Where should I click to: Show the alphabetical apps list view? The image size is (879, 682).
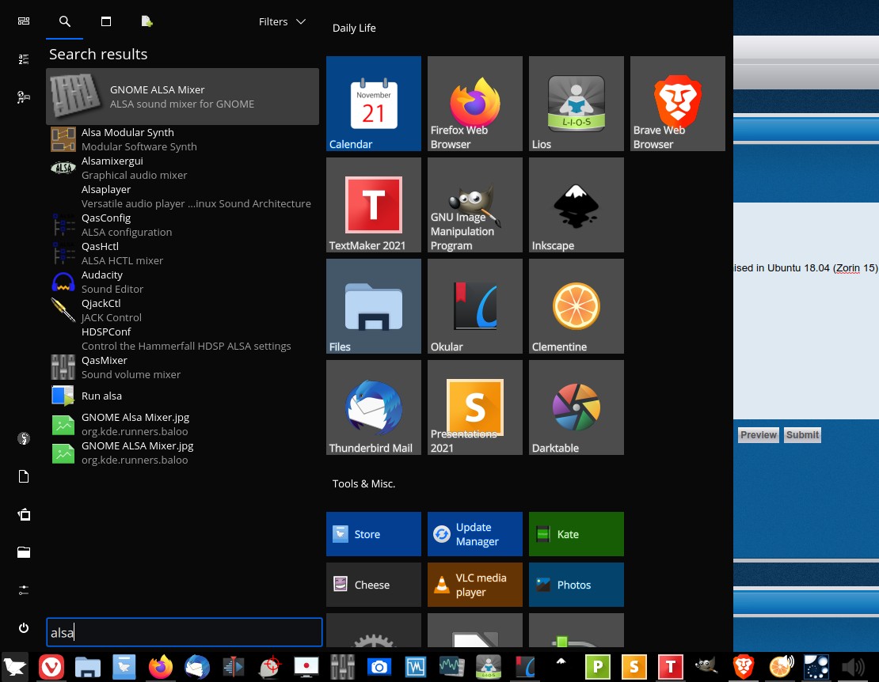(x=24, y=59)
